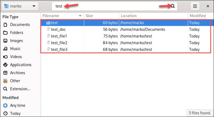Viewport: 214px width, 117px height.
Task: Click the file icon of test_doc
Action: click(x=48, y=29)
